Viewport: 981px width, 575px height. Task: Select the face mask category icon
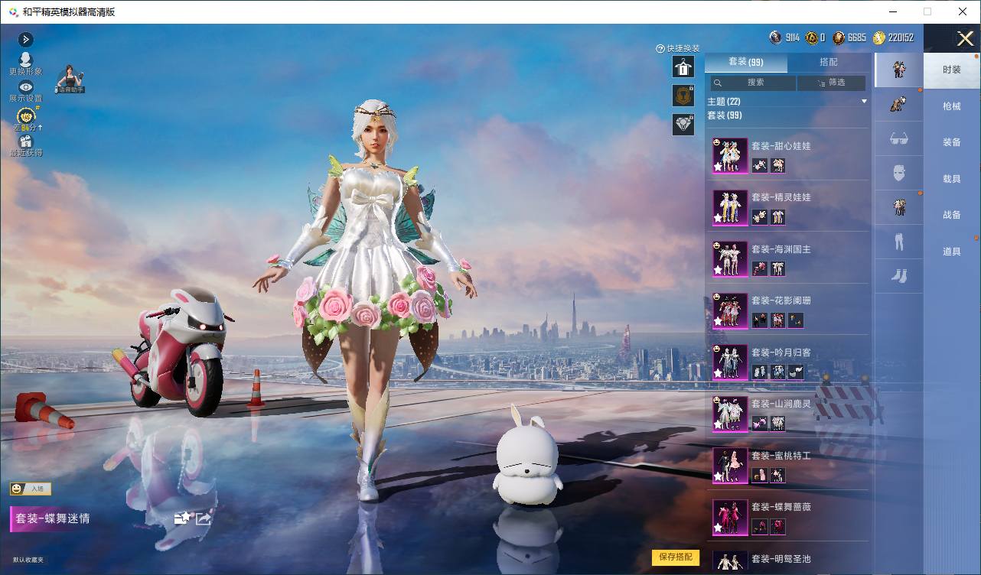pos(898,173)
